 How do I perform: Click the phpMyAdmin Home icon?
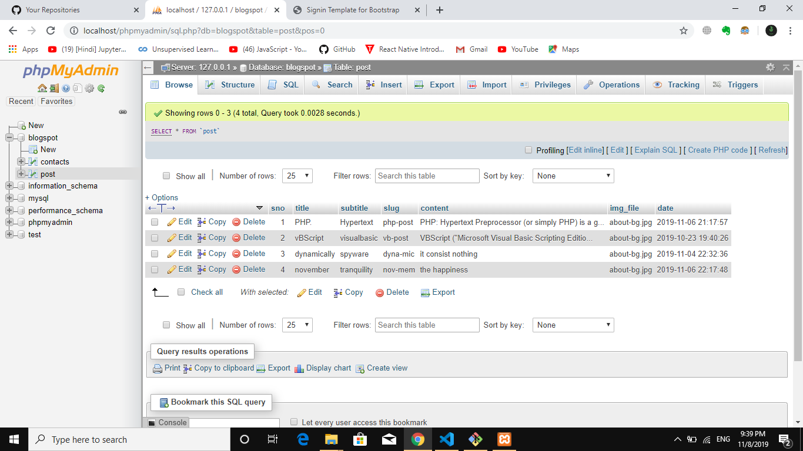pos(42,88)
